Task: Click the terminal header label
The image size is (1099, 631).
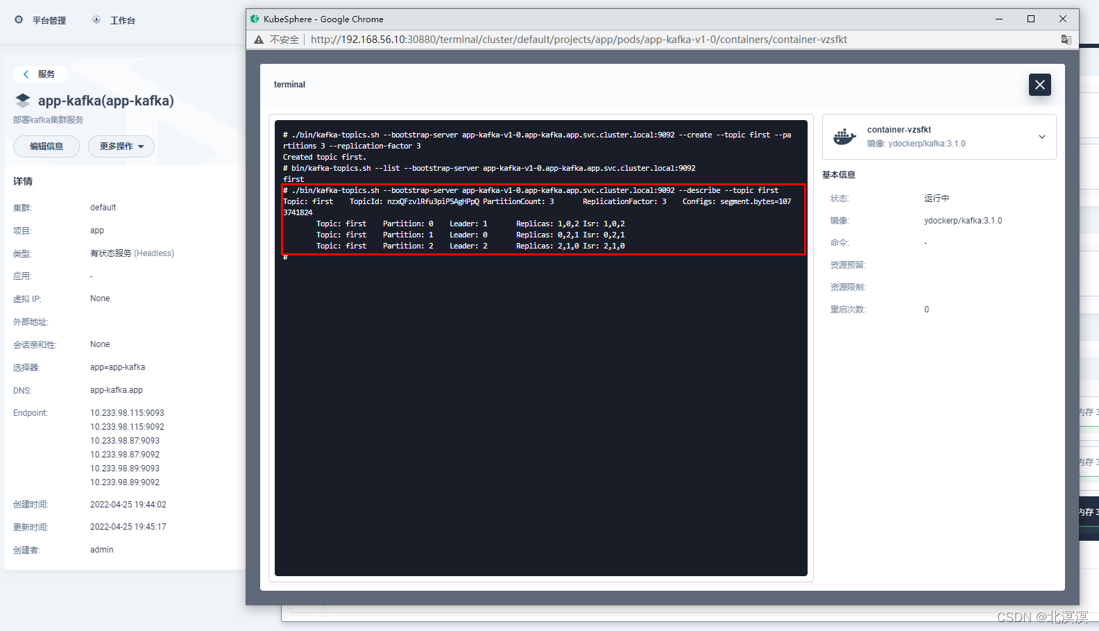Action: [x=289, y=85]
